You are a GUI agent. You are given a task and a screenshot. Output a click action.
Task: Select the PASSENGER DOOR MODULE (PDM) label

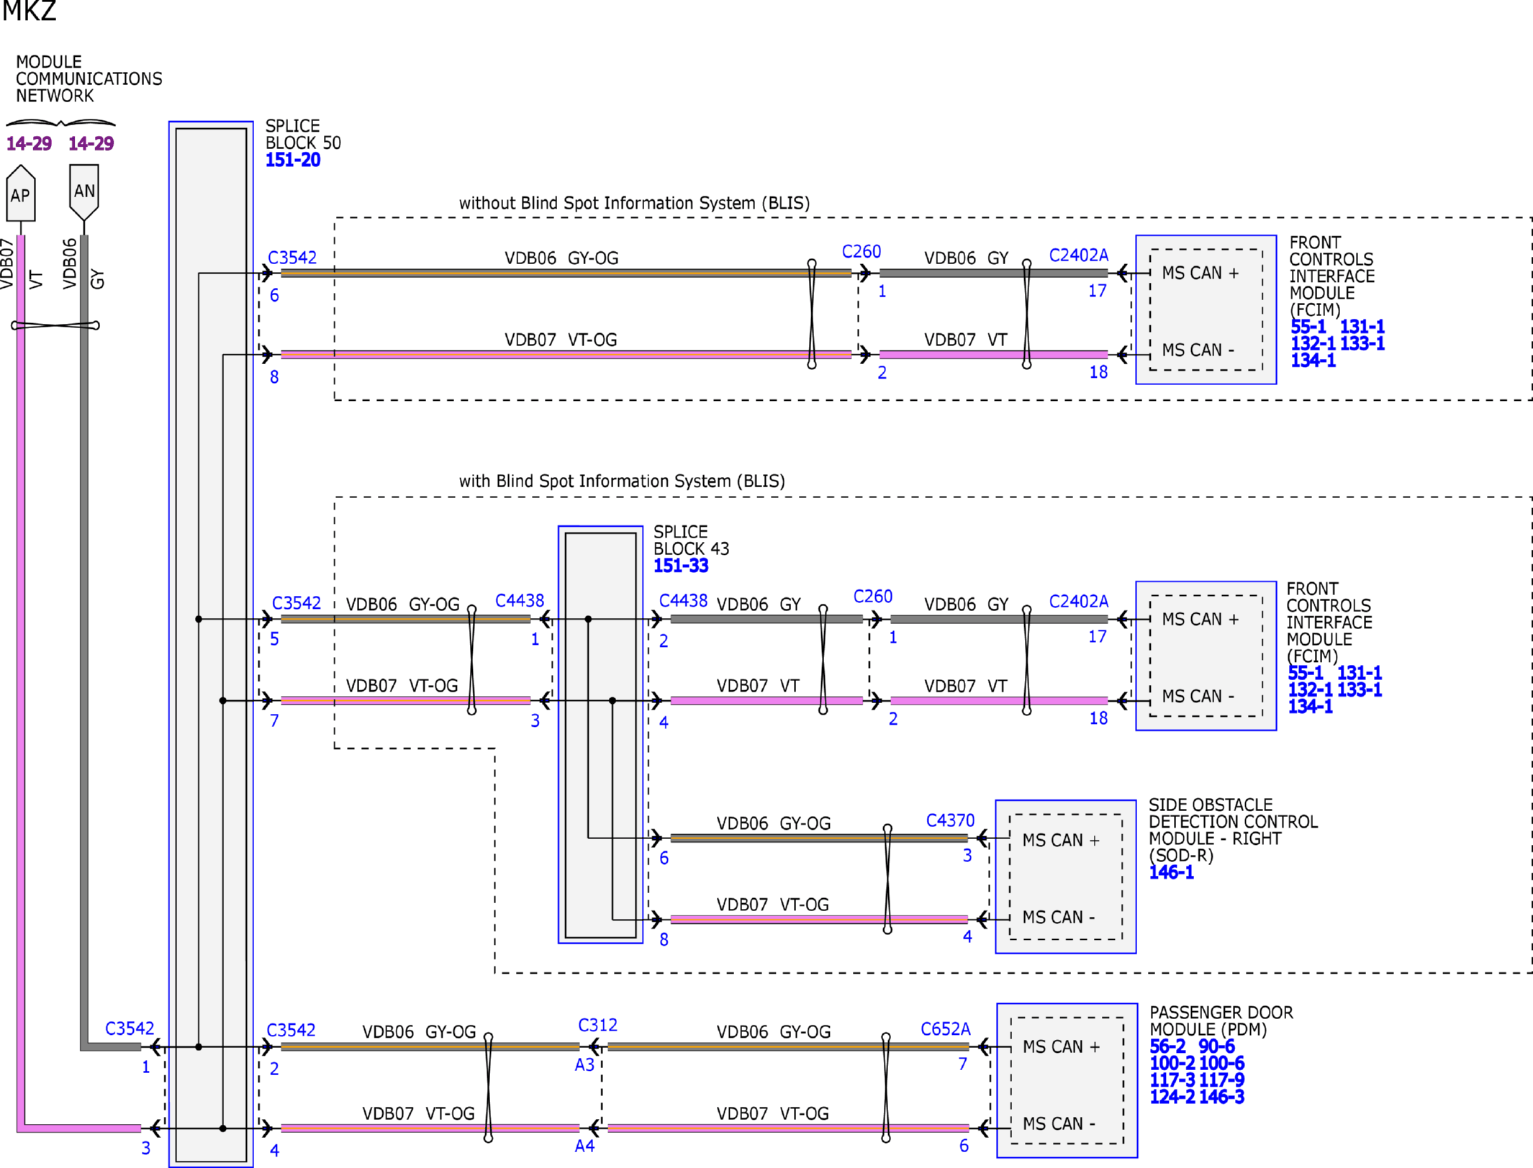pos(1221,1021)
